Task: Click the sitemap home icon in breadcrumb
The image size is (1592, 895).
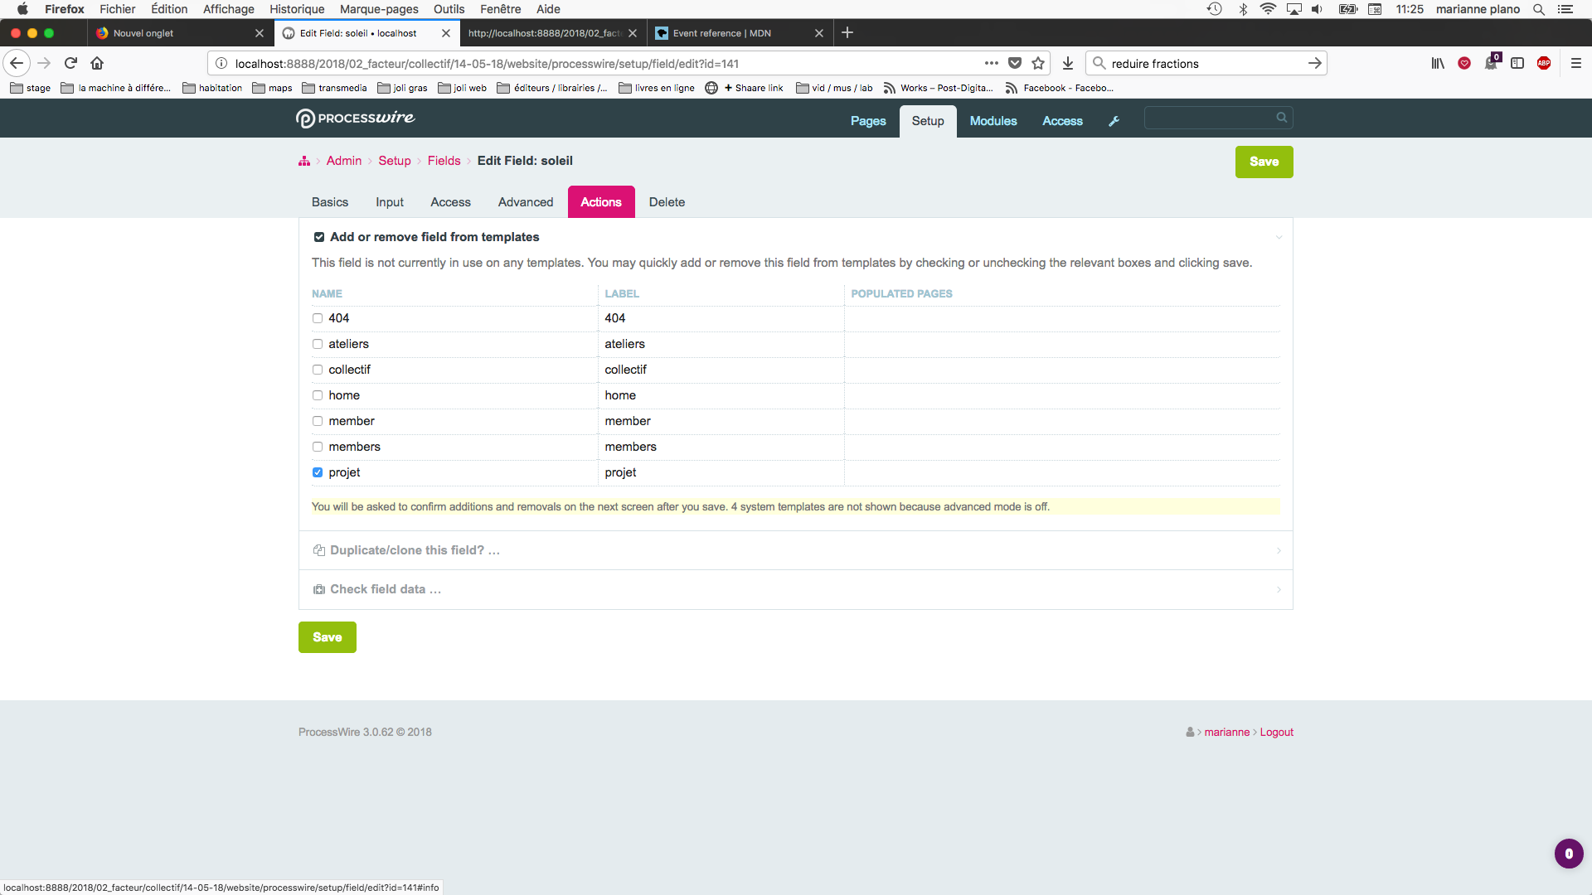Action: (304, 161)
